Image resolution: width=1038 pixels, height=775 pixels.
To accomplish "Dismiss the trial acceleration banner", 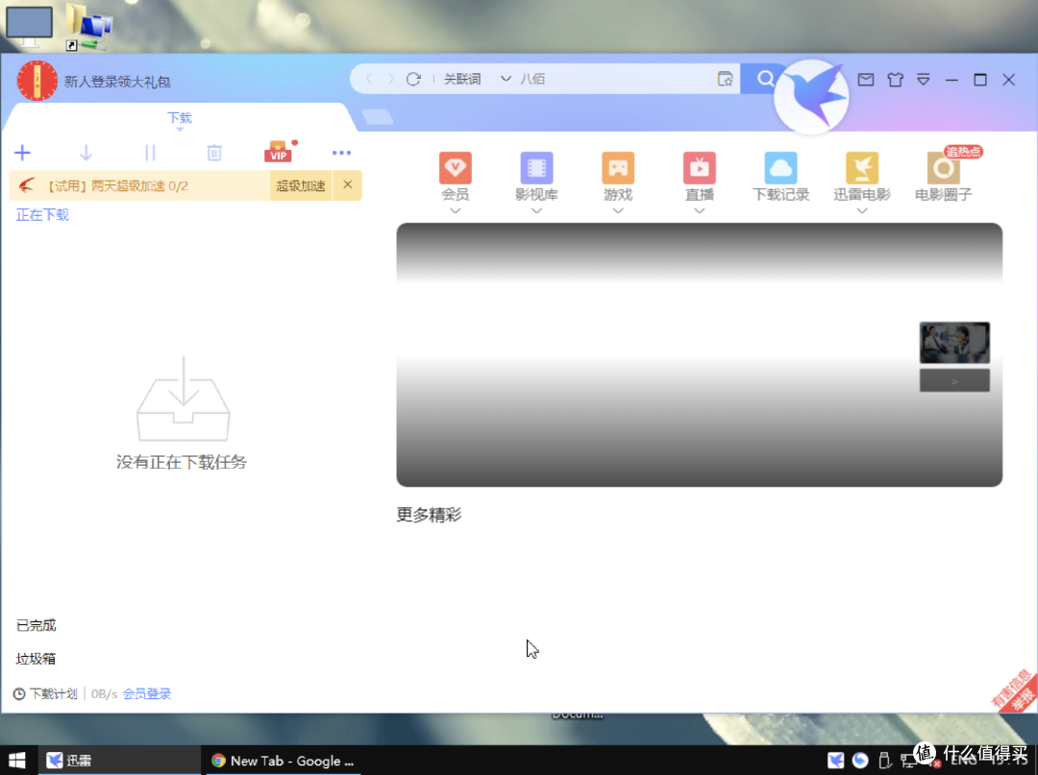I will [348, 185].
